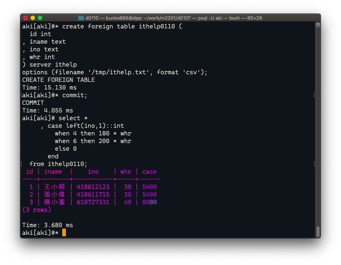Click the ') server ithelp' line
Viewport: 341px width, 265px height.
coord(49,65)
